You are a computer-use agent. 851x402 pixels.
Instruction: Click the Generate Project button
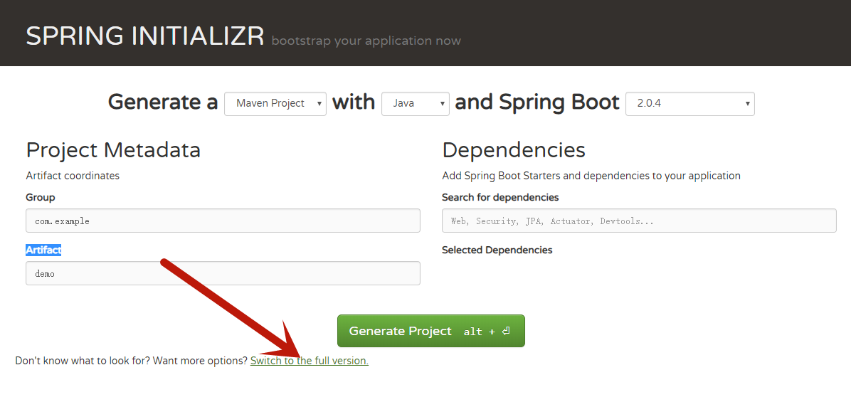point(431,331)
